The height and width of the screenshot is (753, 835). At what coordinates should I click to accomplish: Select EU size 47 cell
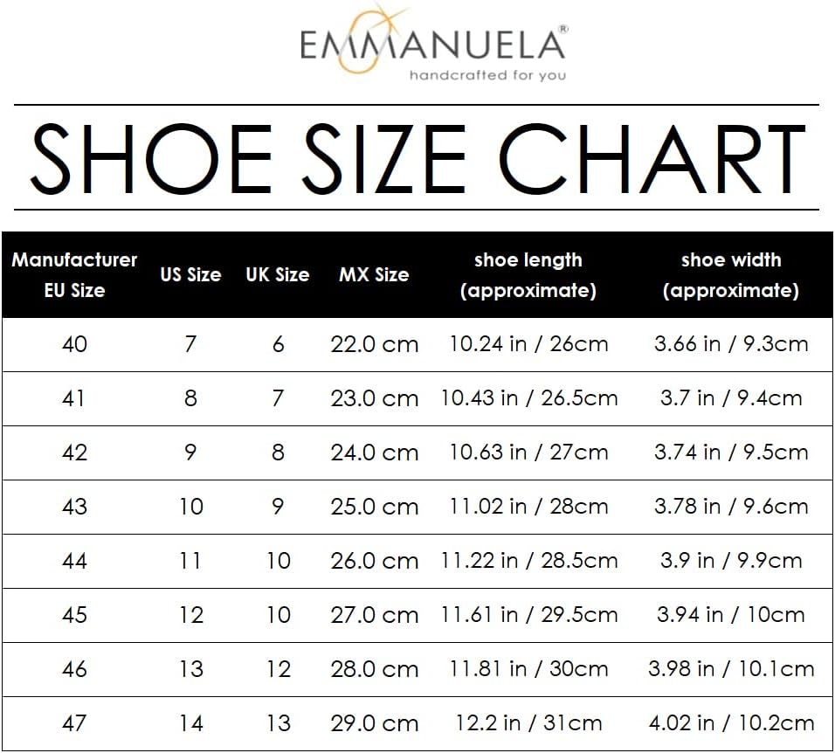coord(74,723)
